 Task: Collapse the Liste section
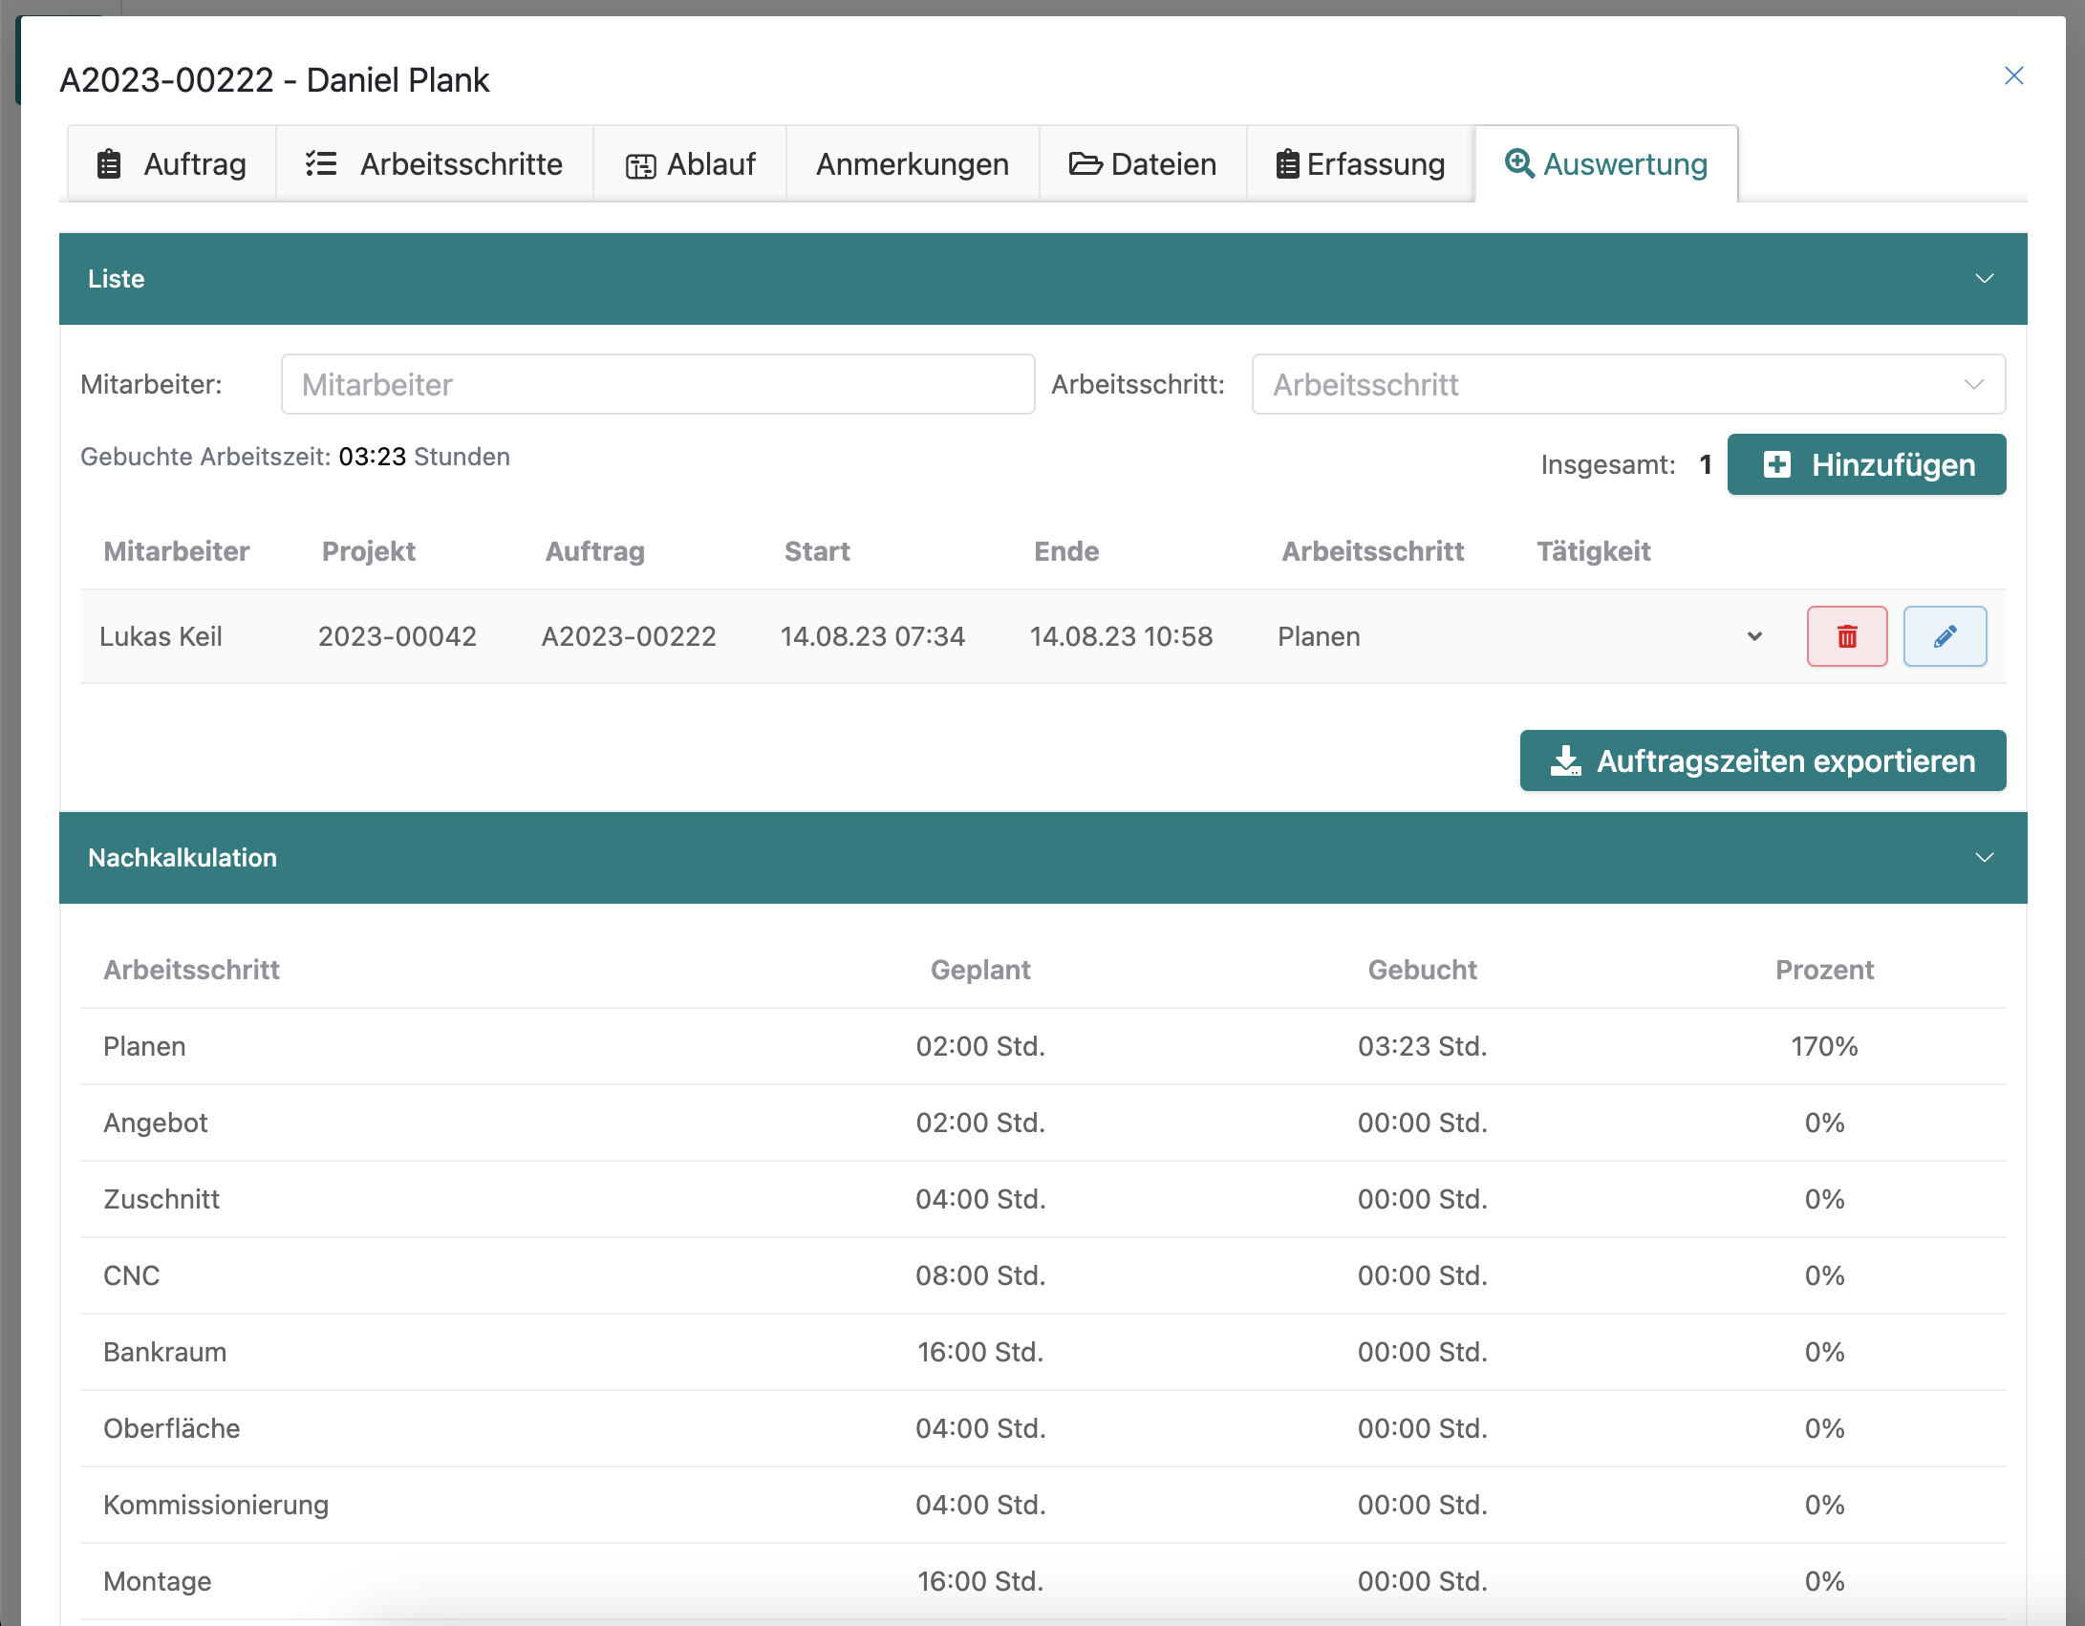point(1984,279)
